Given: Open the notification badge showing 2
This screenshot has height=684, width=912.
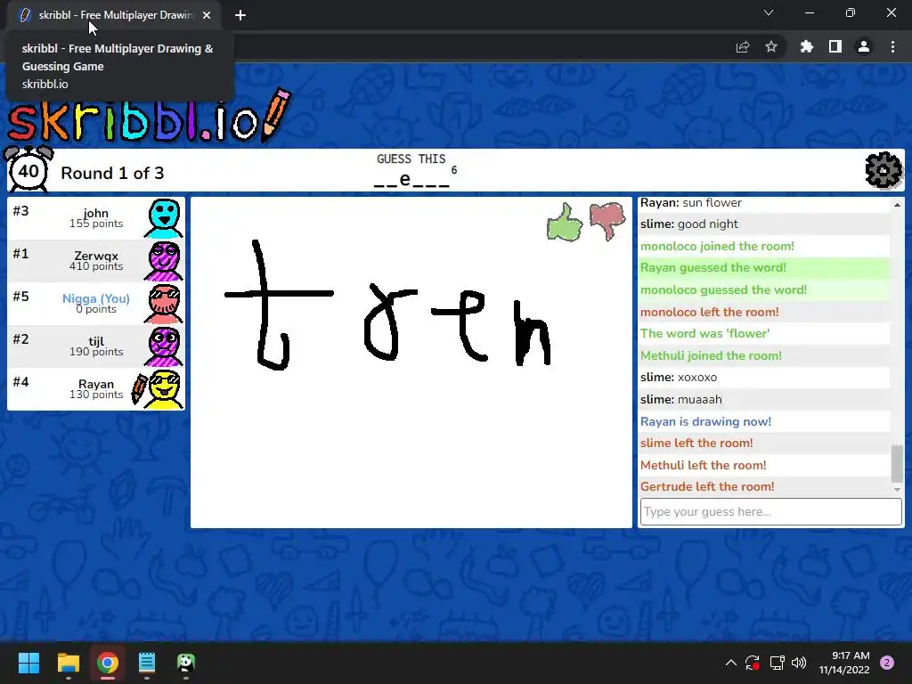Looking at the screenshot, I should click(887, 663).
